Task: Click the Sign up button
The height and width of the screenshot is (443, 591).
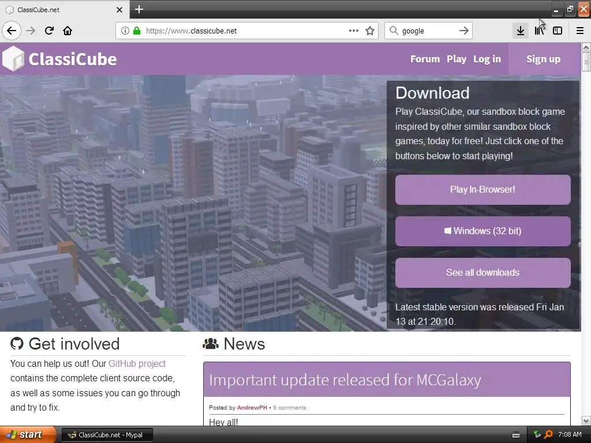Action: point(543,59)
